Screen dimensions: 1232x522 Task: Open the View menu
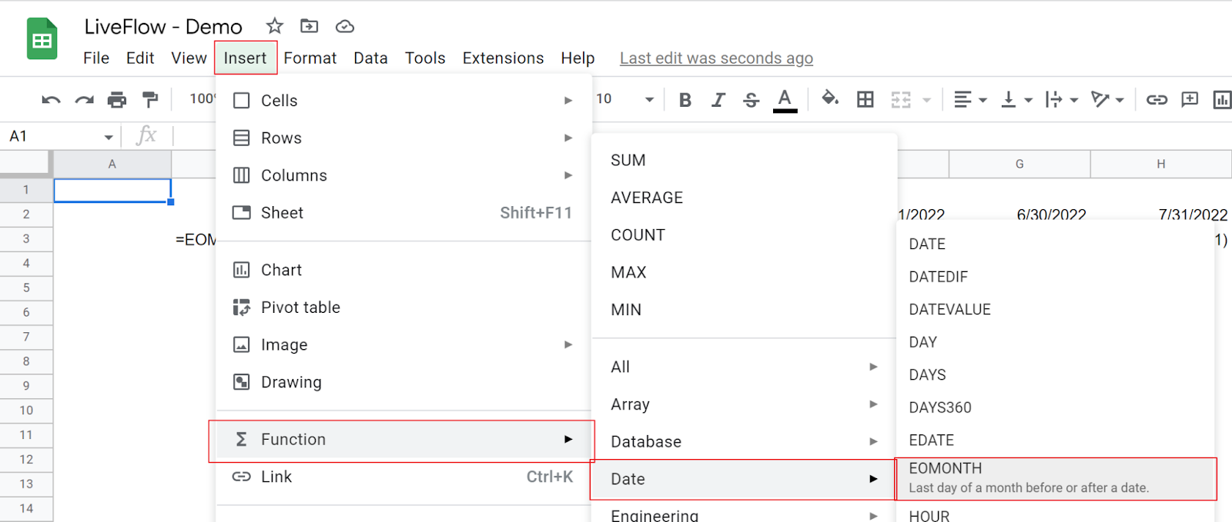click(189, 58)
